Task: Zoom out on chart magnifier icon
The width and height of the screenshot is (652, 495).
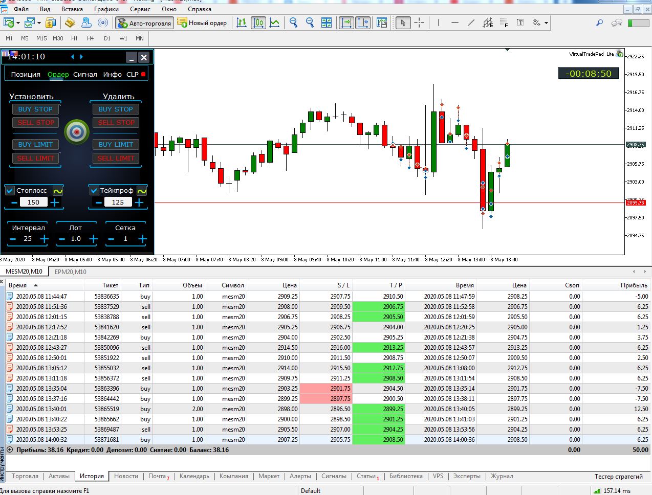Action: [310, 22]
